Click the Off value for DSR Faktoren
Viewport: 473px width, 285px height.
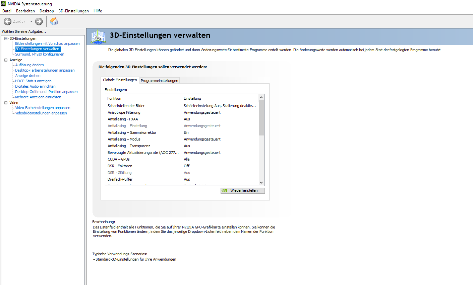pos(187,166)
